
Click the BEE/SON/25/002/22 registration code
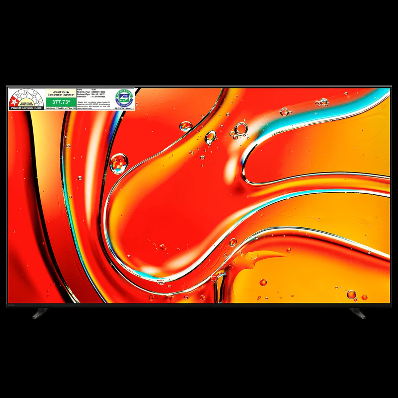click(x=124, y=108)
